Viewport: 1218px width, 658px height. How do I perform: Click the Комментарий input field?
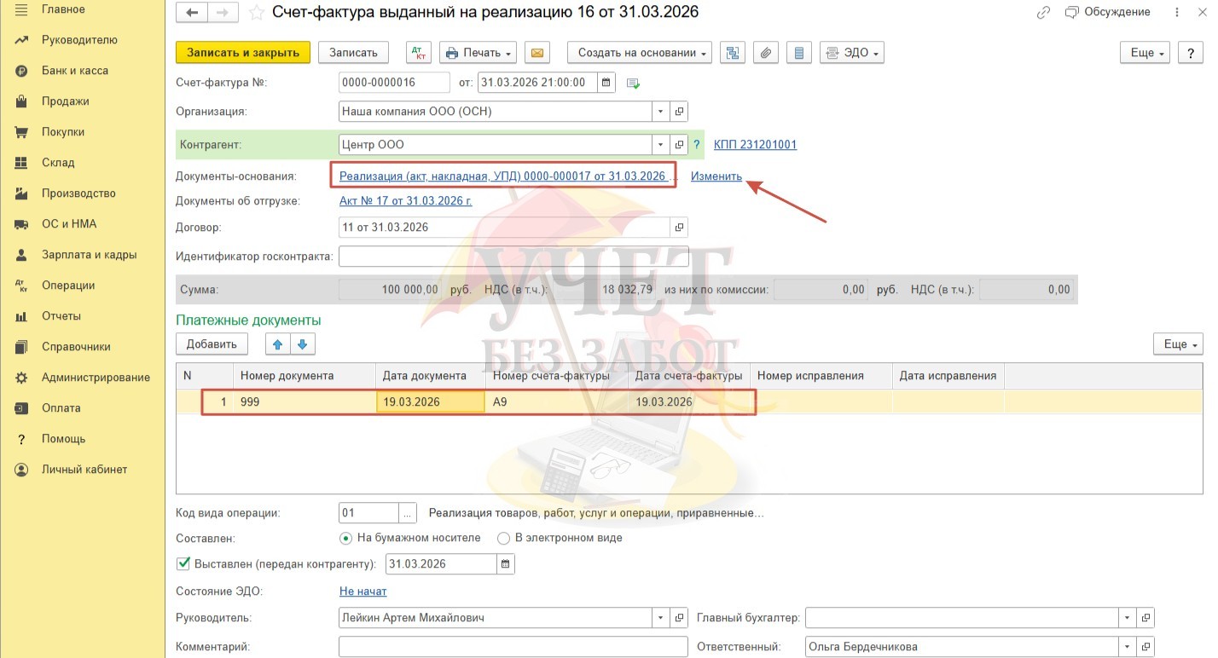(x=513, y=647)
